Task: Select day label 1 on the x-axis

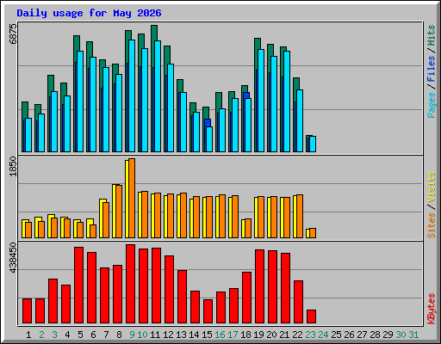Action: pos(28,335)
